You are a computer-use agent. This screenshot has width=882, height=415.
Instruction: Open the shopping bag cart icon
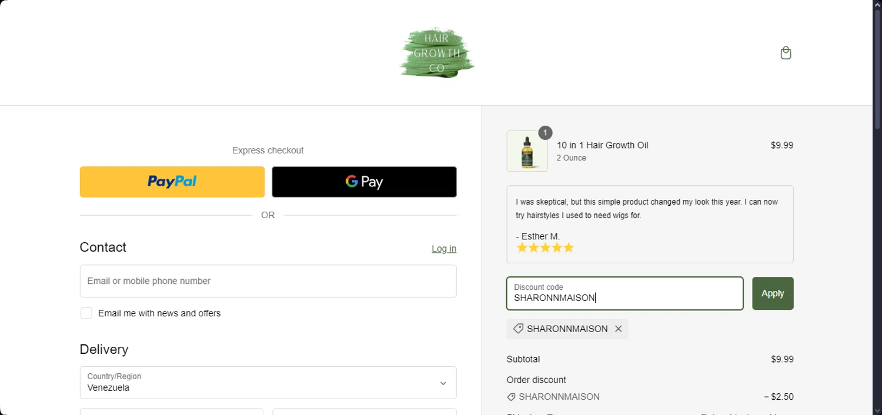786,53
